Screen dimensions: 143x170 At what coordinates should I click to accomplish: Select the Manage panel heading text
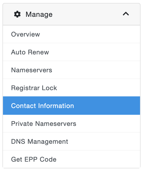click(39, 14)
